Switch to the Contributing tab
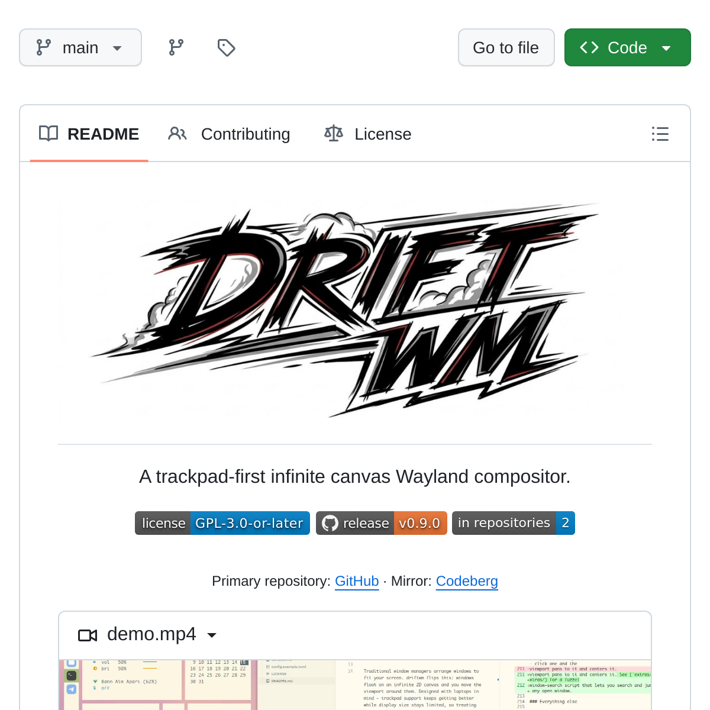The width and height of the screenshot is (710, 710). coord(230,134)
